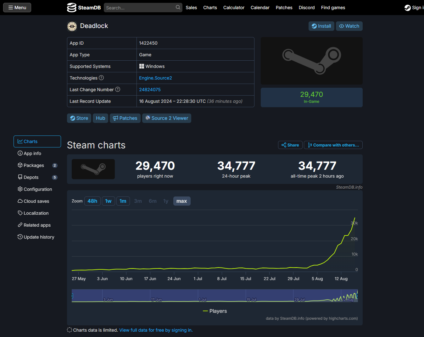Image resolution: width=424 pixels, height=337 pixels.
Task: Click the Deadlock game icon
Action: (72, 26)
